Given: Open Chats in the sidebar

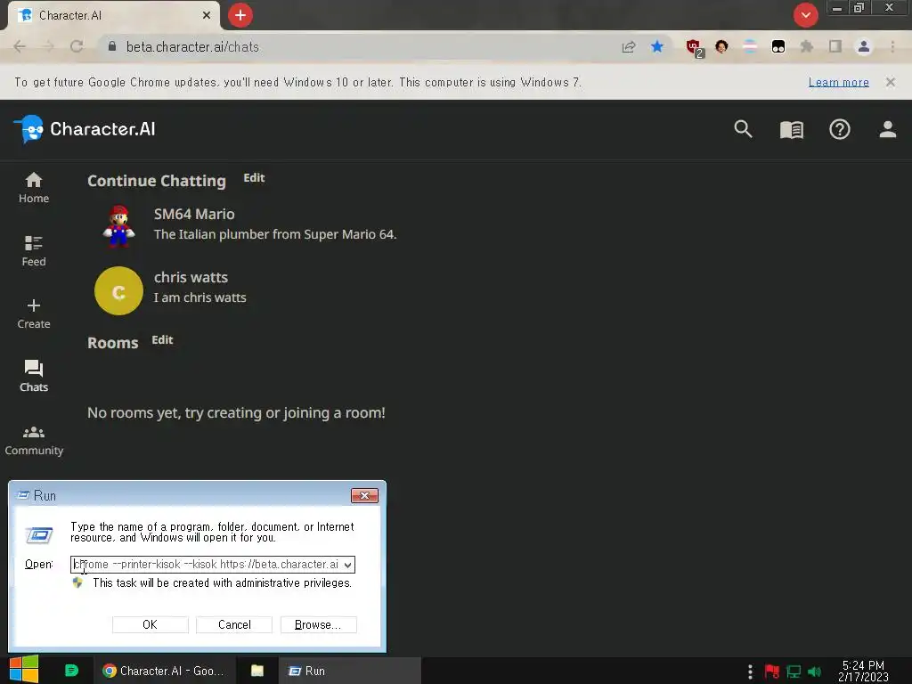Looking at the screenshot, I should pos(34,377).
